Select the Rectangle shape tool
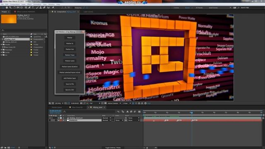 click(x=26, y=7)
